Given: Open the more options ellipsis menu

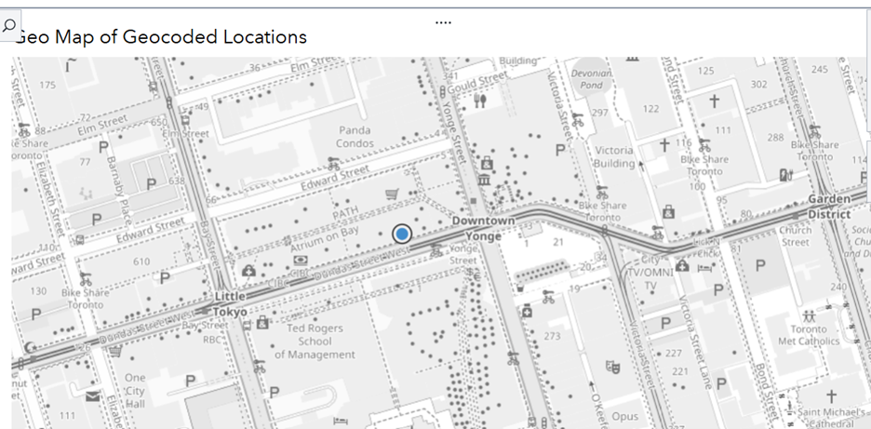Looking at the screenshot, I should [443, 21].
